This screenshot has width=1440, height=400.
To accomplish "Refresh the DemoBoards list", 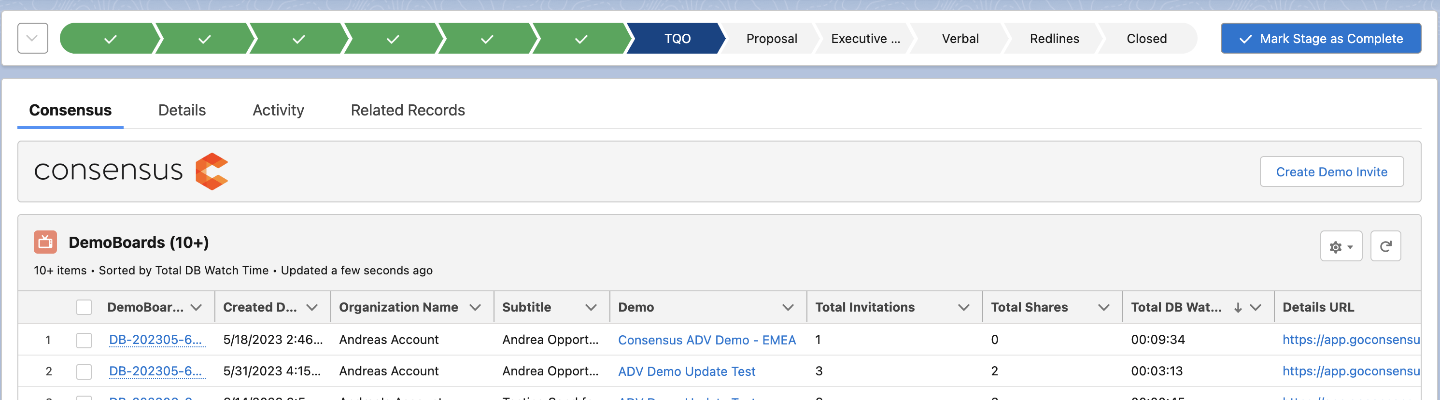I will [1385, 246].
